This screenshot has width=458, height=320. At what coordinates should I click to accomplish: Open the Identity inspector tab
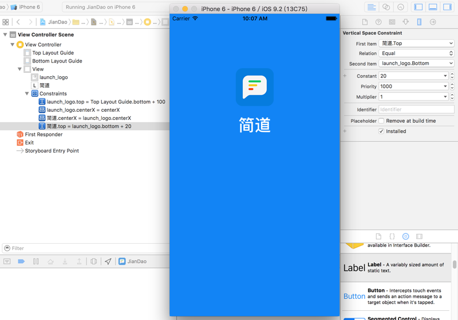392,22
